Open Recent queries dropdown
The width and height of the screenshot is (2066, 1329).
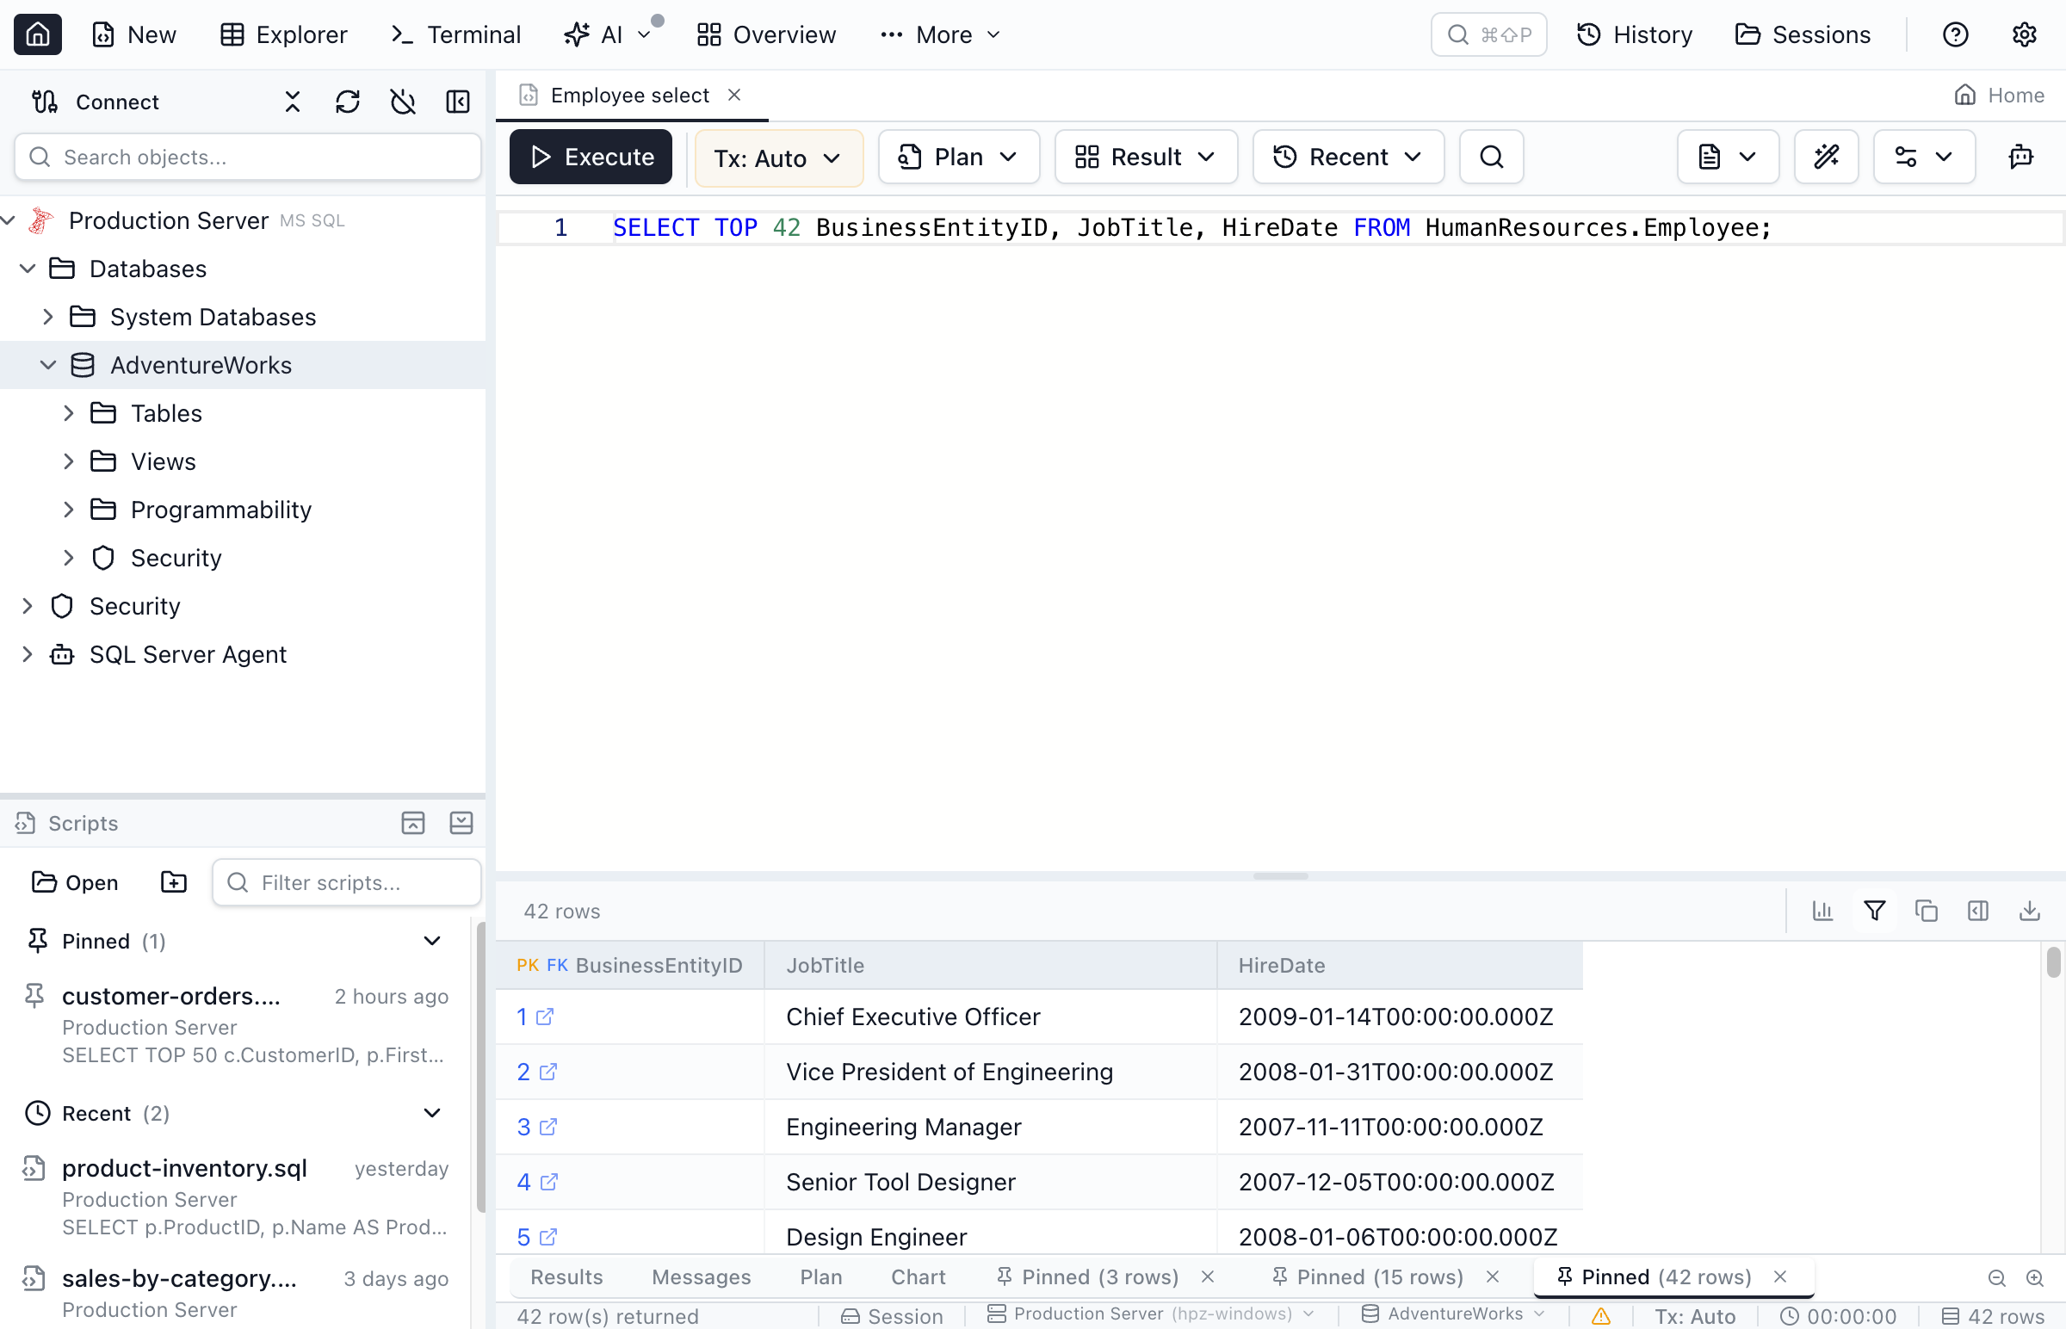tap(1348, 157)
